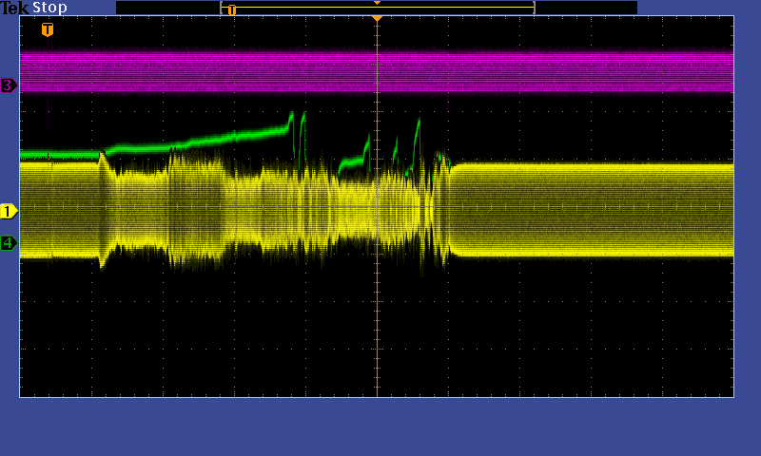761x456 pixels.
Task: Click the right bracket of record window
Action: point(534,8)
